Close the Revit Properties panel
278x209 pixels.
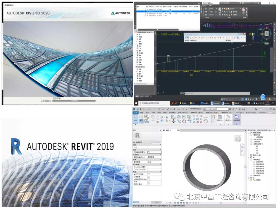[161, 130]
